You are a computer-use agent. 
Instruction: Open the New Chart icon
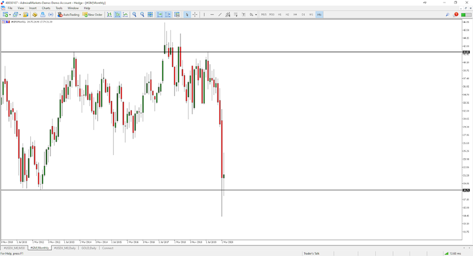(x=5, y=14)
